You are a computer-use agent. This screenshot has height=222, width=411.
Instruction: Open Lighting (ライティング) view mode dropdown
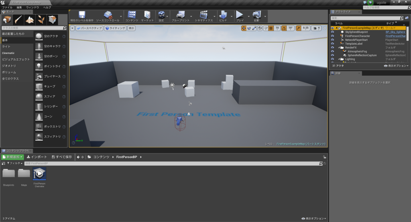pyautogui.click(x=115, y=28)
